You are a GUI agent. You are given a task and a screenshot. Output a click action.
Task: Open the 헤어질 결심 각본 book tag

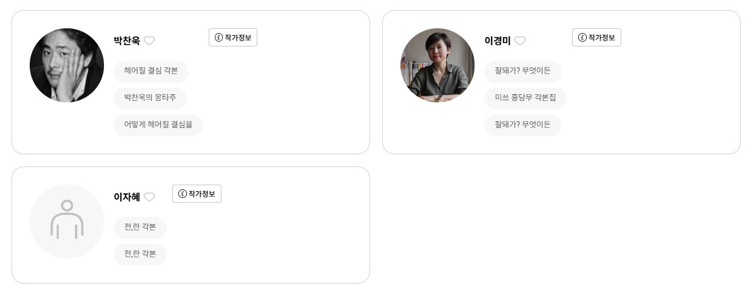[x=151, y=71]
